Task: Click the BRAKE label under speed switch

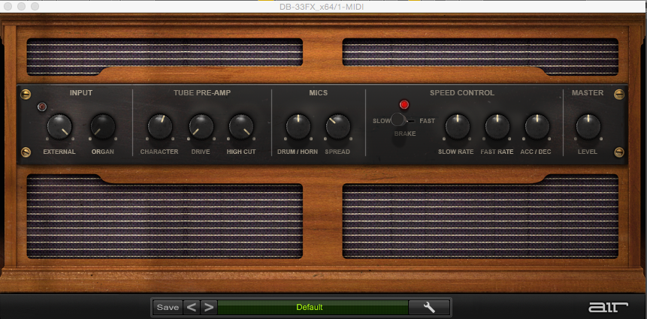Action: pos(405,134)
